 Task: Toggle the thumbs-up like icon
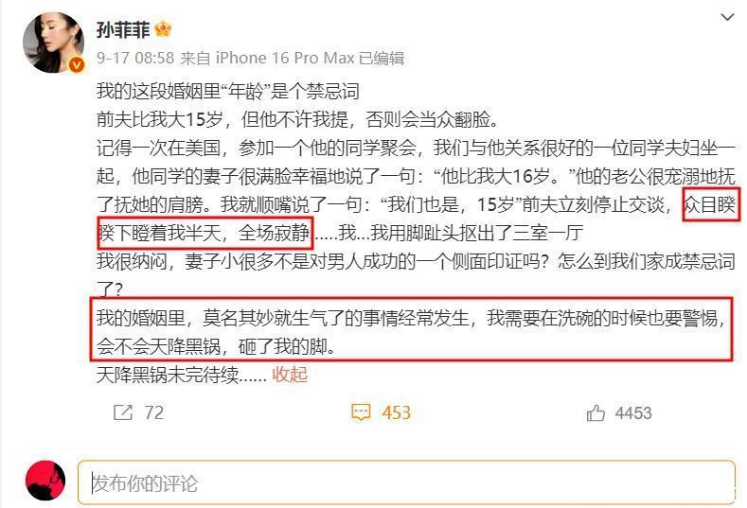pos(596,412)
